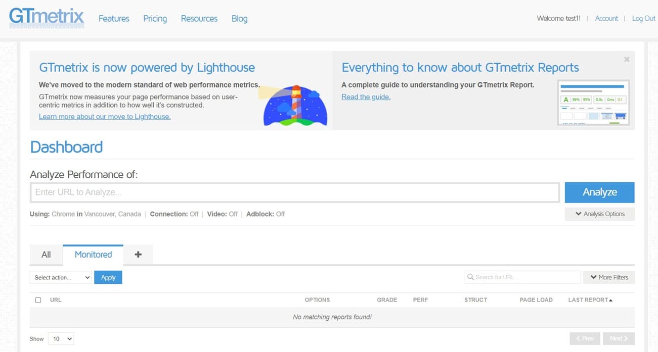Close the Lighthouse announcement banner
Viewport: 658px width, 352px height.
(627, 60)
